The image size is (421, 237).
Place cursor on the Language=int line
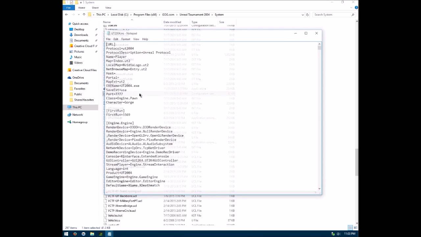tap(117, 169)
